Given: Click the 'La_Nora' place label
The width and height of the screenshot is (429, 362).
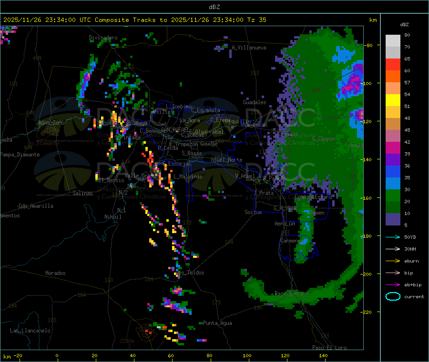Looking at the screenshot, I should [190, 120].
